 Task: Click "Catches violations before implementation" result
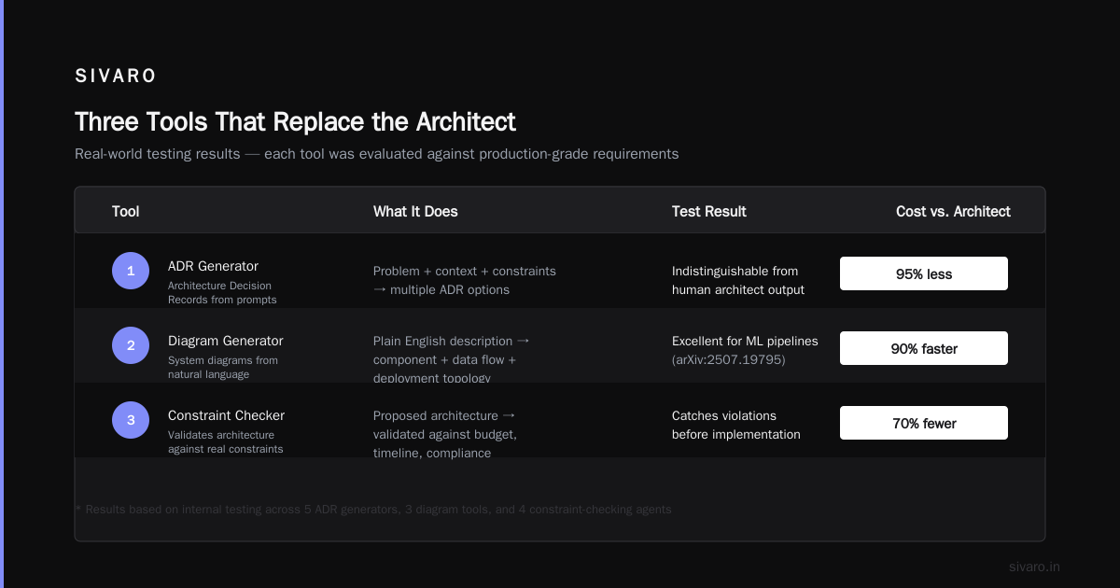[736, 425]
